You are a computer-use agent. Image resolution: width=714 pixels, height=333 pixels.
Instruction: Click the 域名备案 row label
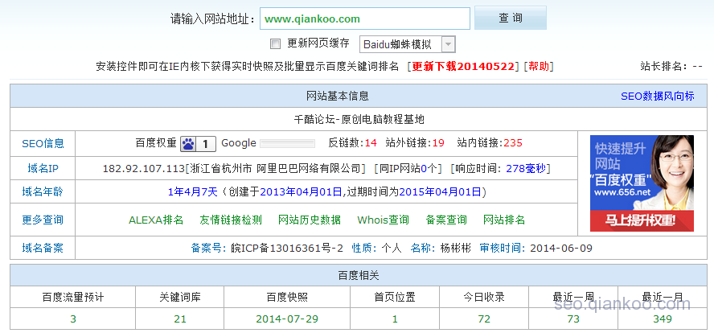(x=43, y=249)
